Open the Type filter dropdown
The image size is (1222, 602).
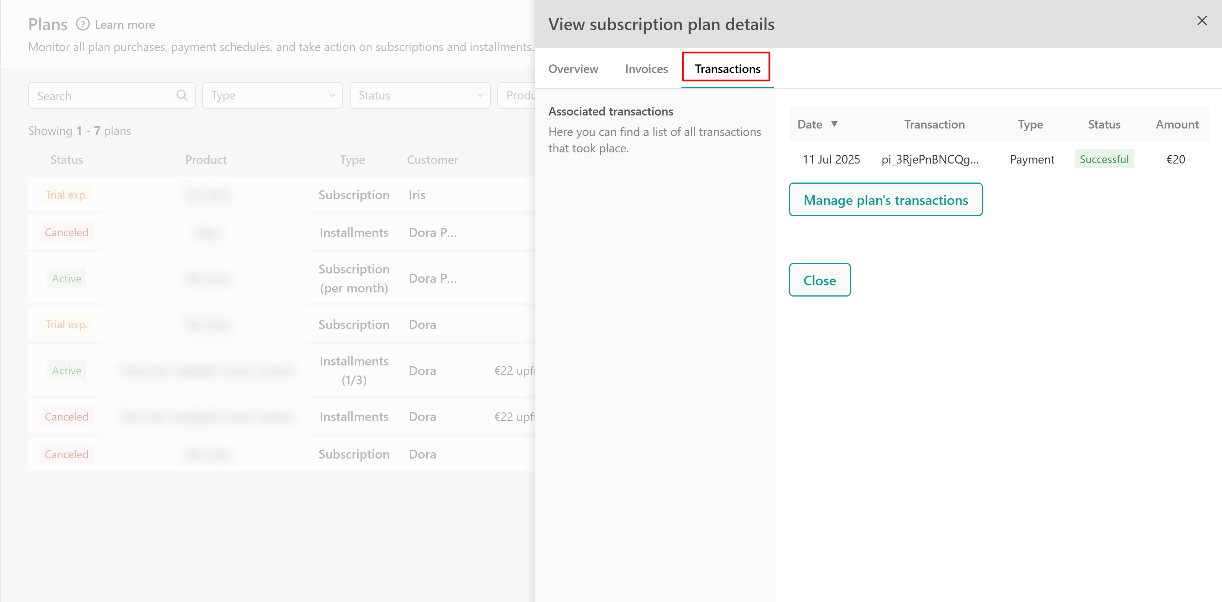click(272, 95)
